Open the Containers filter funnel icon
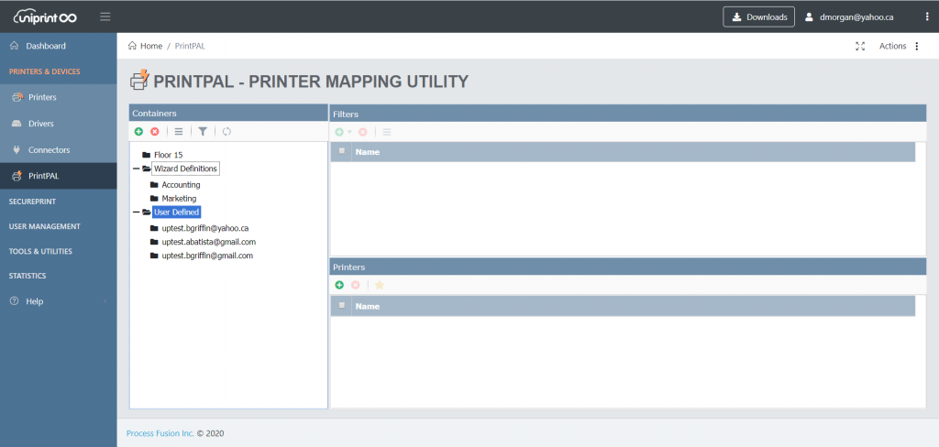 click(203, 132)
